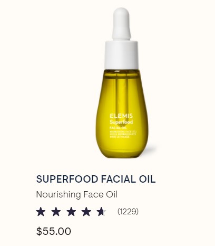Click the Superfood text on the bottle label
Image resolution: width=215 pixels, height=246 pixels.
click(x=121, y=122)
